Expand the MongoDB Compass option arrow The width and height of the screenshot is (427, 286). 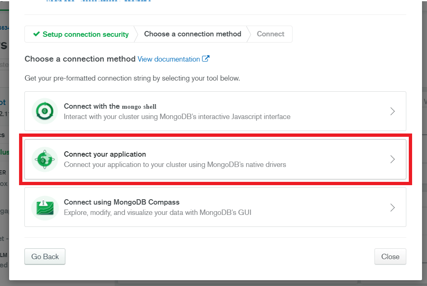[x=393, y=207]
